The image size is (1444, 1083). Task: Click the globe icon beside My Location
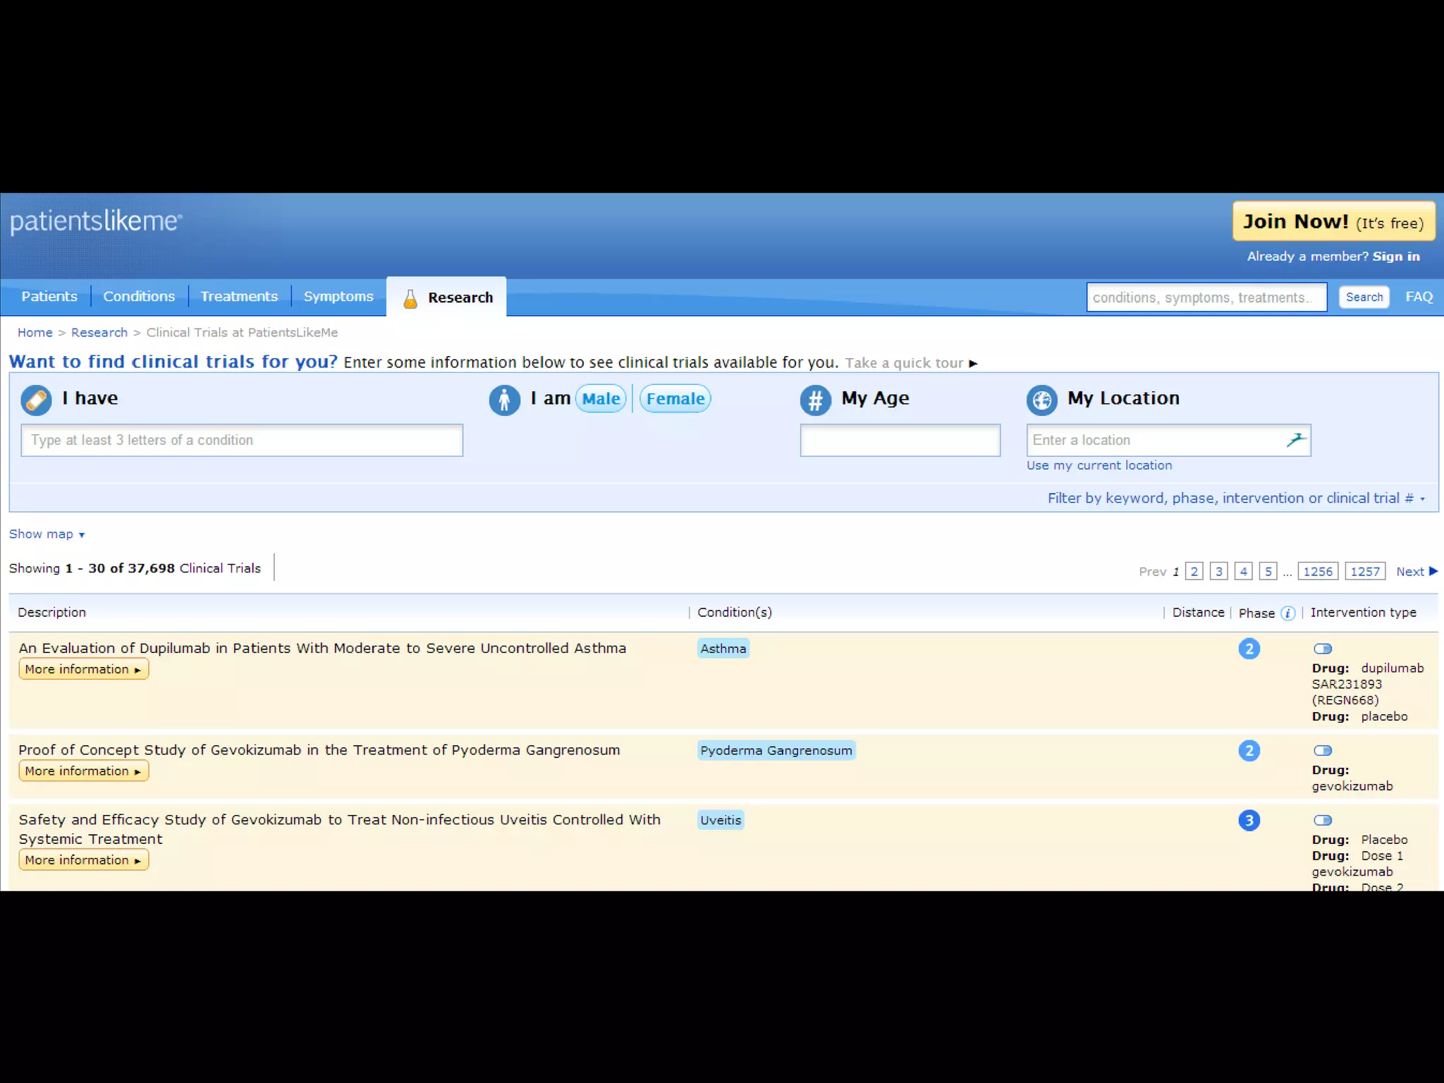tap(1041, 400)
